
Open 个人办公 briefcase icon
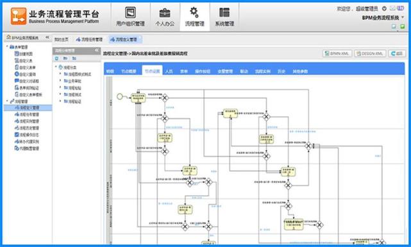point(165,13)
